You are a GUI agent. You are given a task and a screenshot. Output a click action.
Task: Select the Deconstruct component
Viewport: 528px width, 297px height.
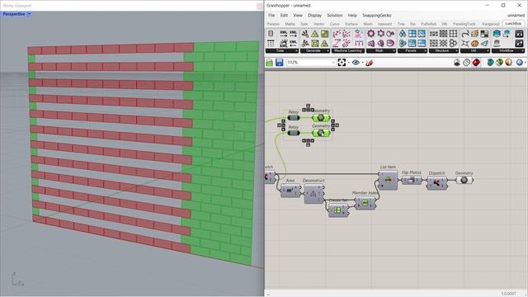pos(313,194)
